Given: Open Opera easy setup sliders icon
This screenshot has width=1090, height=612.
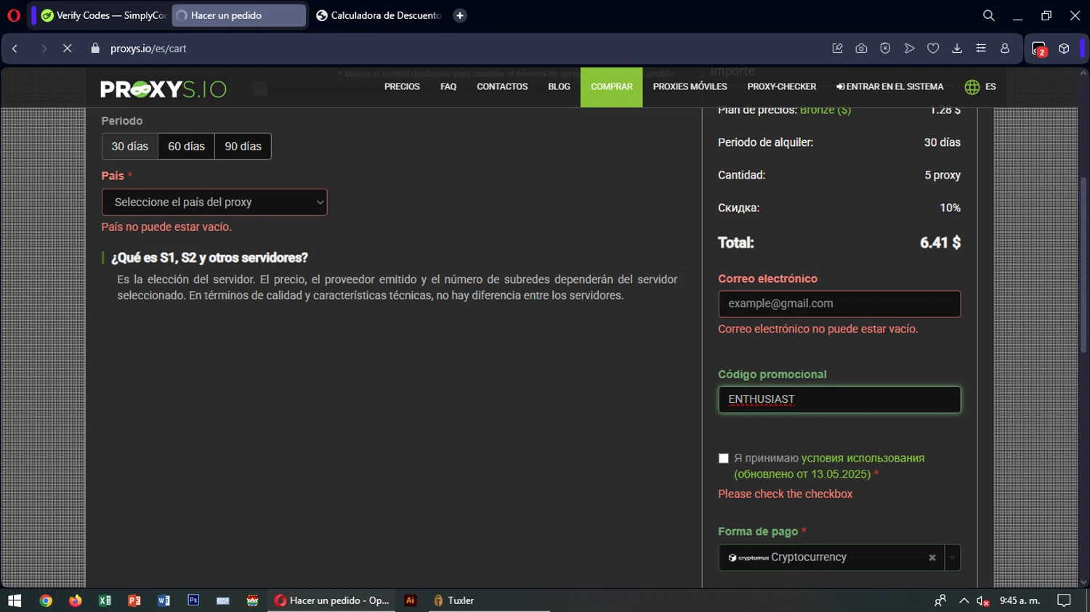Looking at the screenshot, I should point(981,49).
